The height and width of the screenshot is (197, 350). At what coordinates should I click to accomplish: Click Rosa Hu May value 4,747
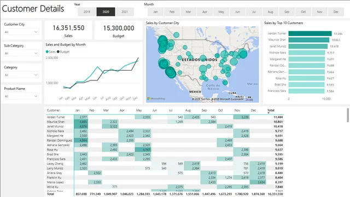[x=143, y=149]
